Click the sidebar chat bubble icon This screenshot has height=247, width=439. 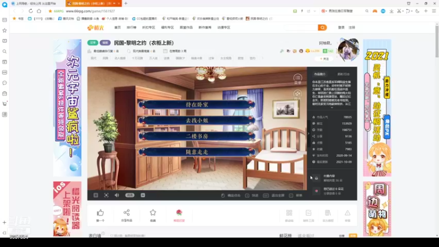coord(4,83)
